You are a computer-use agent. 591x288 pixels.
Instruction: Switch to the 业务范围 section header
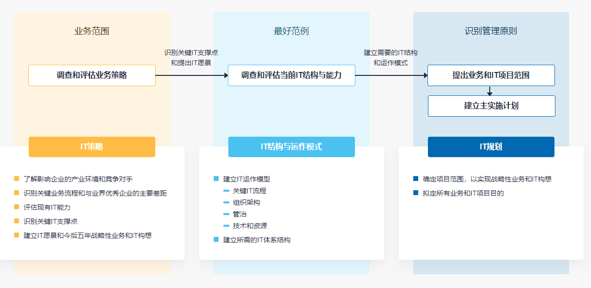tap(92, 31)
